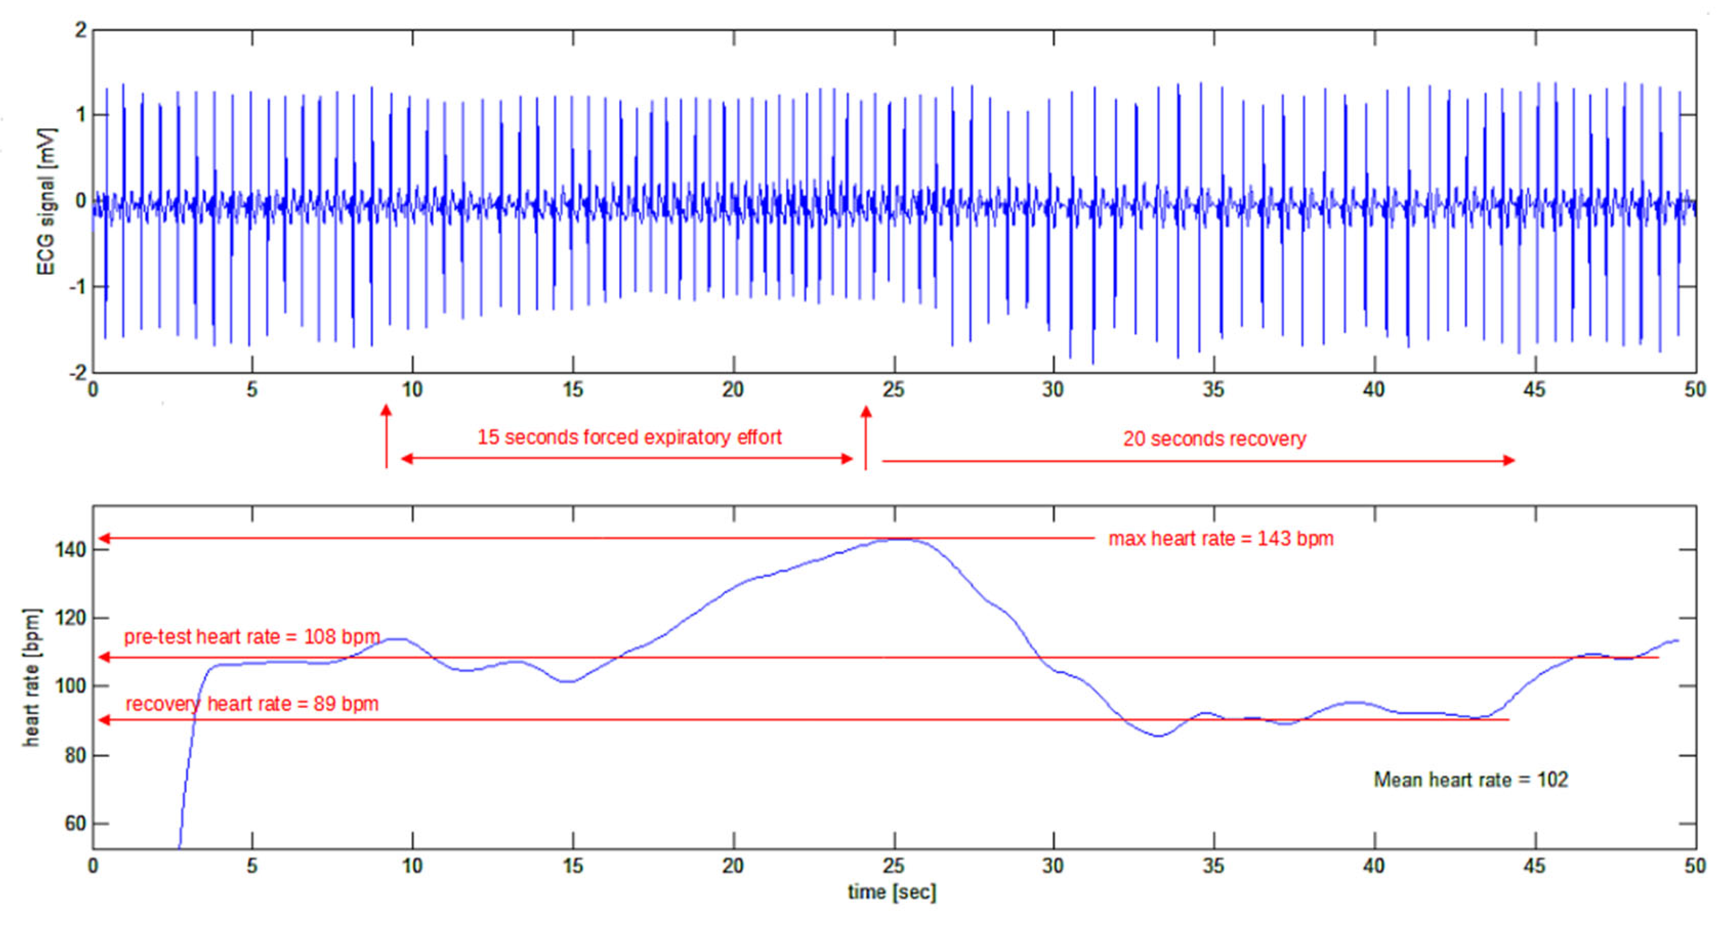Click the arrowhead ending the recovery span
The width and height of the screenshot is (1725, 931).
1509,460
